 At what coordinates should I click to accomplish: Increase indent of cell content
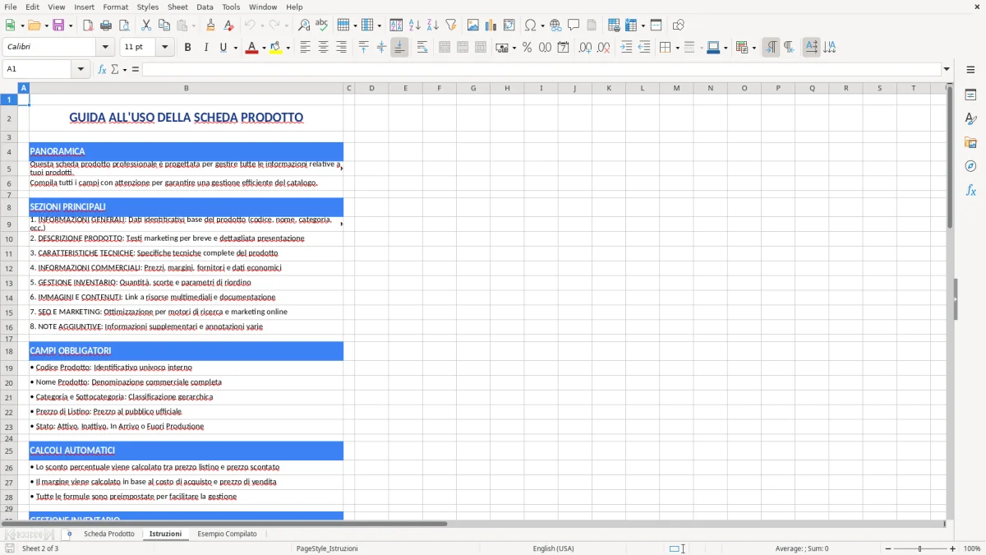(x=626, y=48)
